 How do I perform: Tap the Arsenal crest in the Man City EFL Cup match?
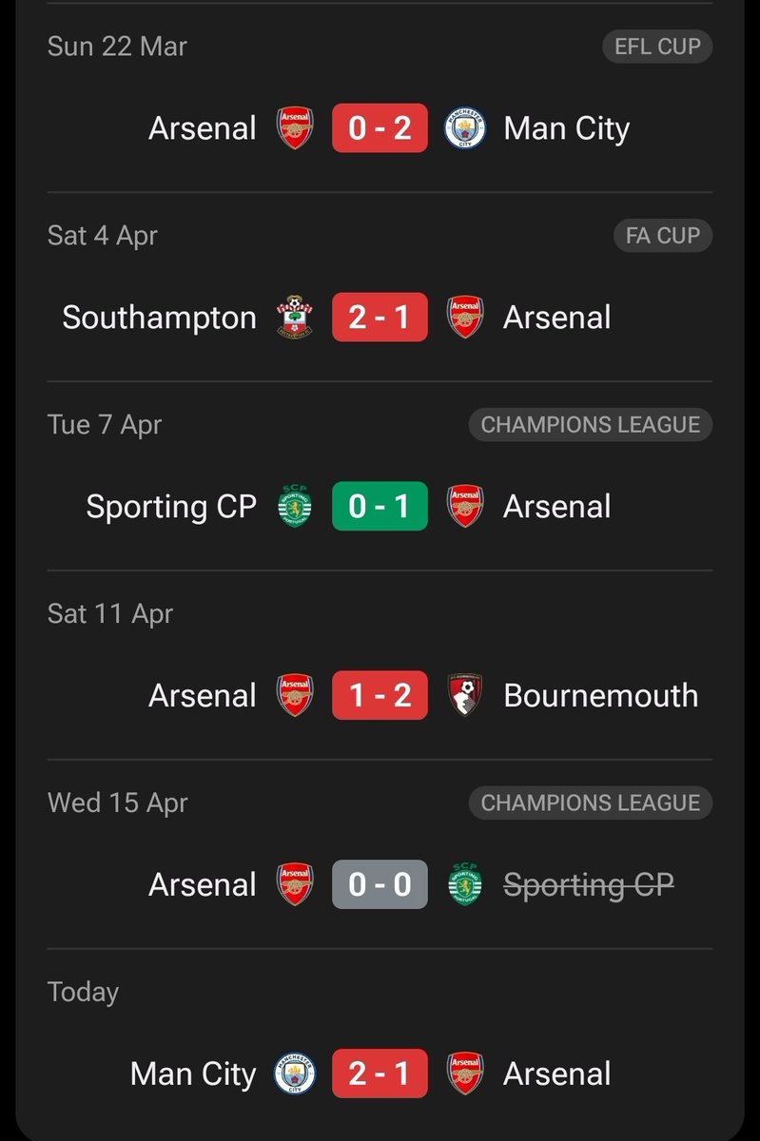(x=295, y=128)
